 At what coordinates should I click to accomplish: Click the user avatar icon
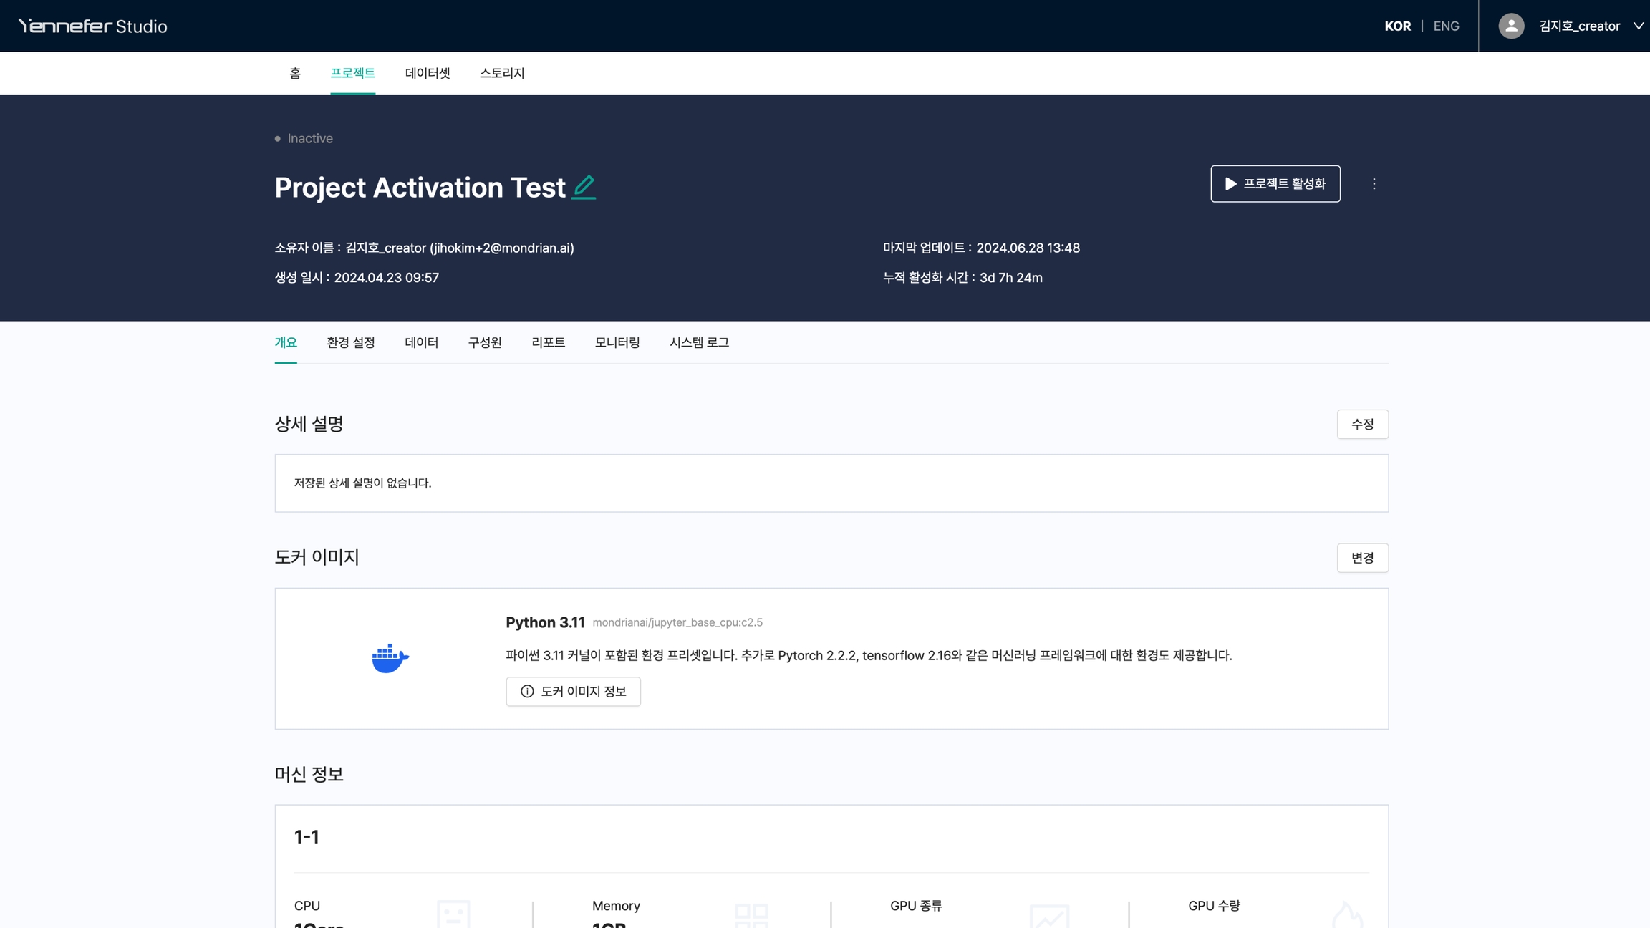[x=1511, y=26]
